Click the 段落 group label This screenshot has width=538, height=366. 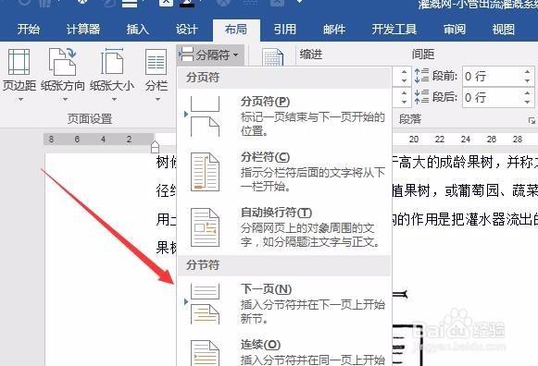tap(409, 119)
